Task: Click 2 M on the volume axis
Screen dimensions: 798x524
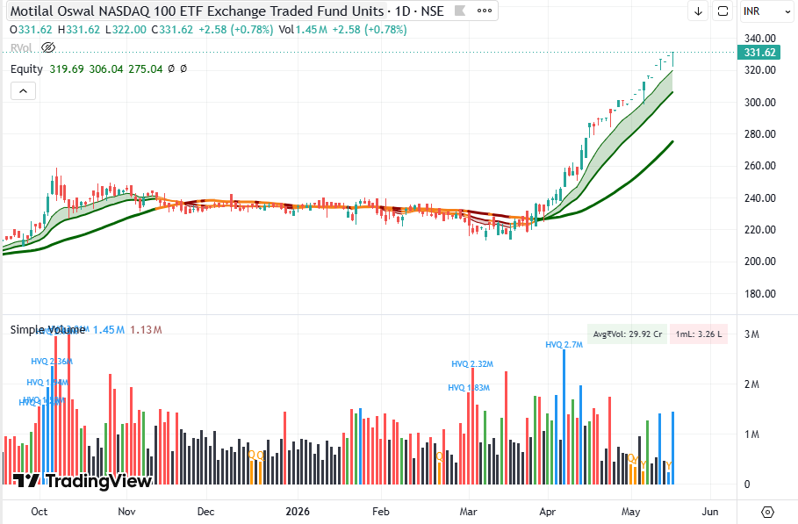Action: (x=751, y=384)
